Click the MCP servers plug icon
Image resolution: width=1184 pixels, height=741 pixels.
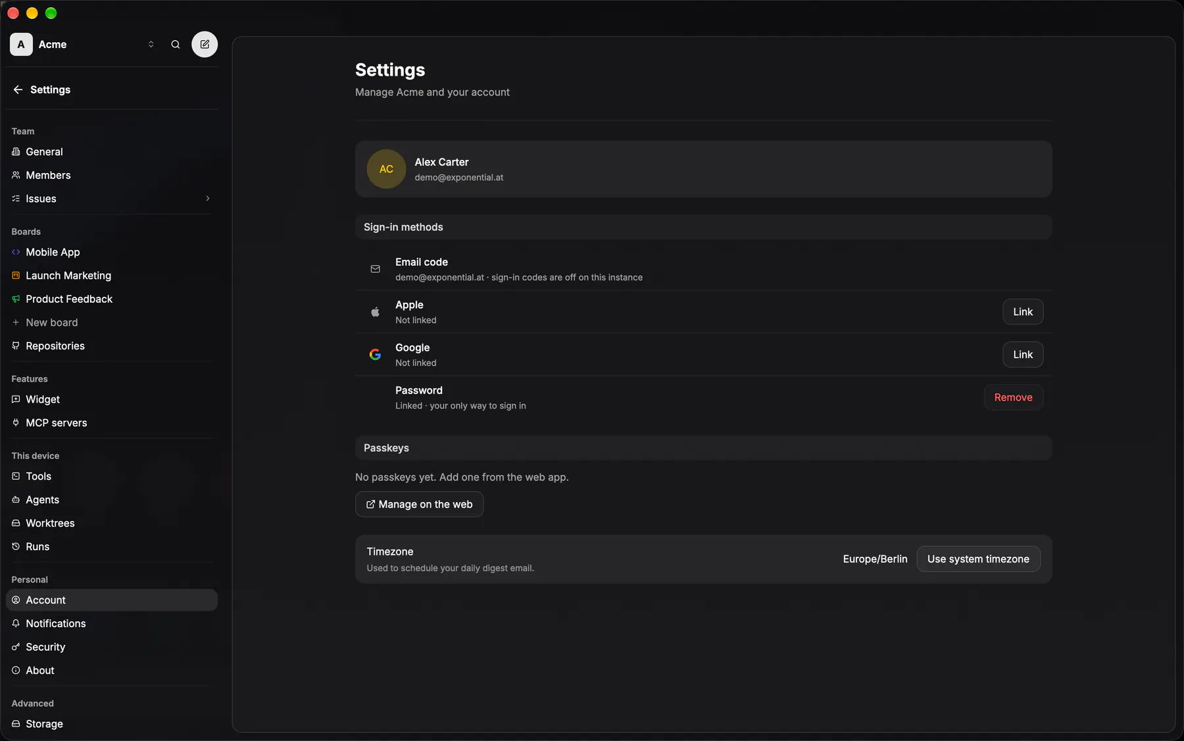coord(16,423)
